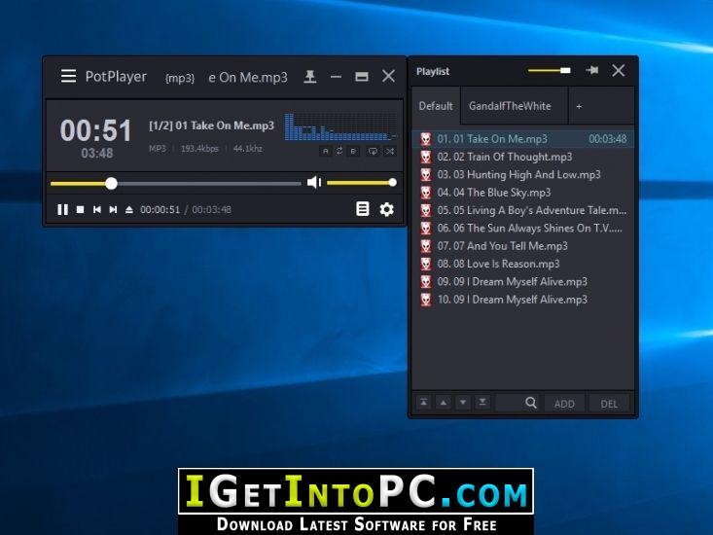Select '07. 07 And You Tell Me.mp3'

pyautogui.click(x=523, y=246)
